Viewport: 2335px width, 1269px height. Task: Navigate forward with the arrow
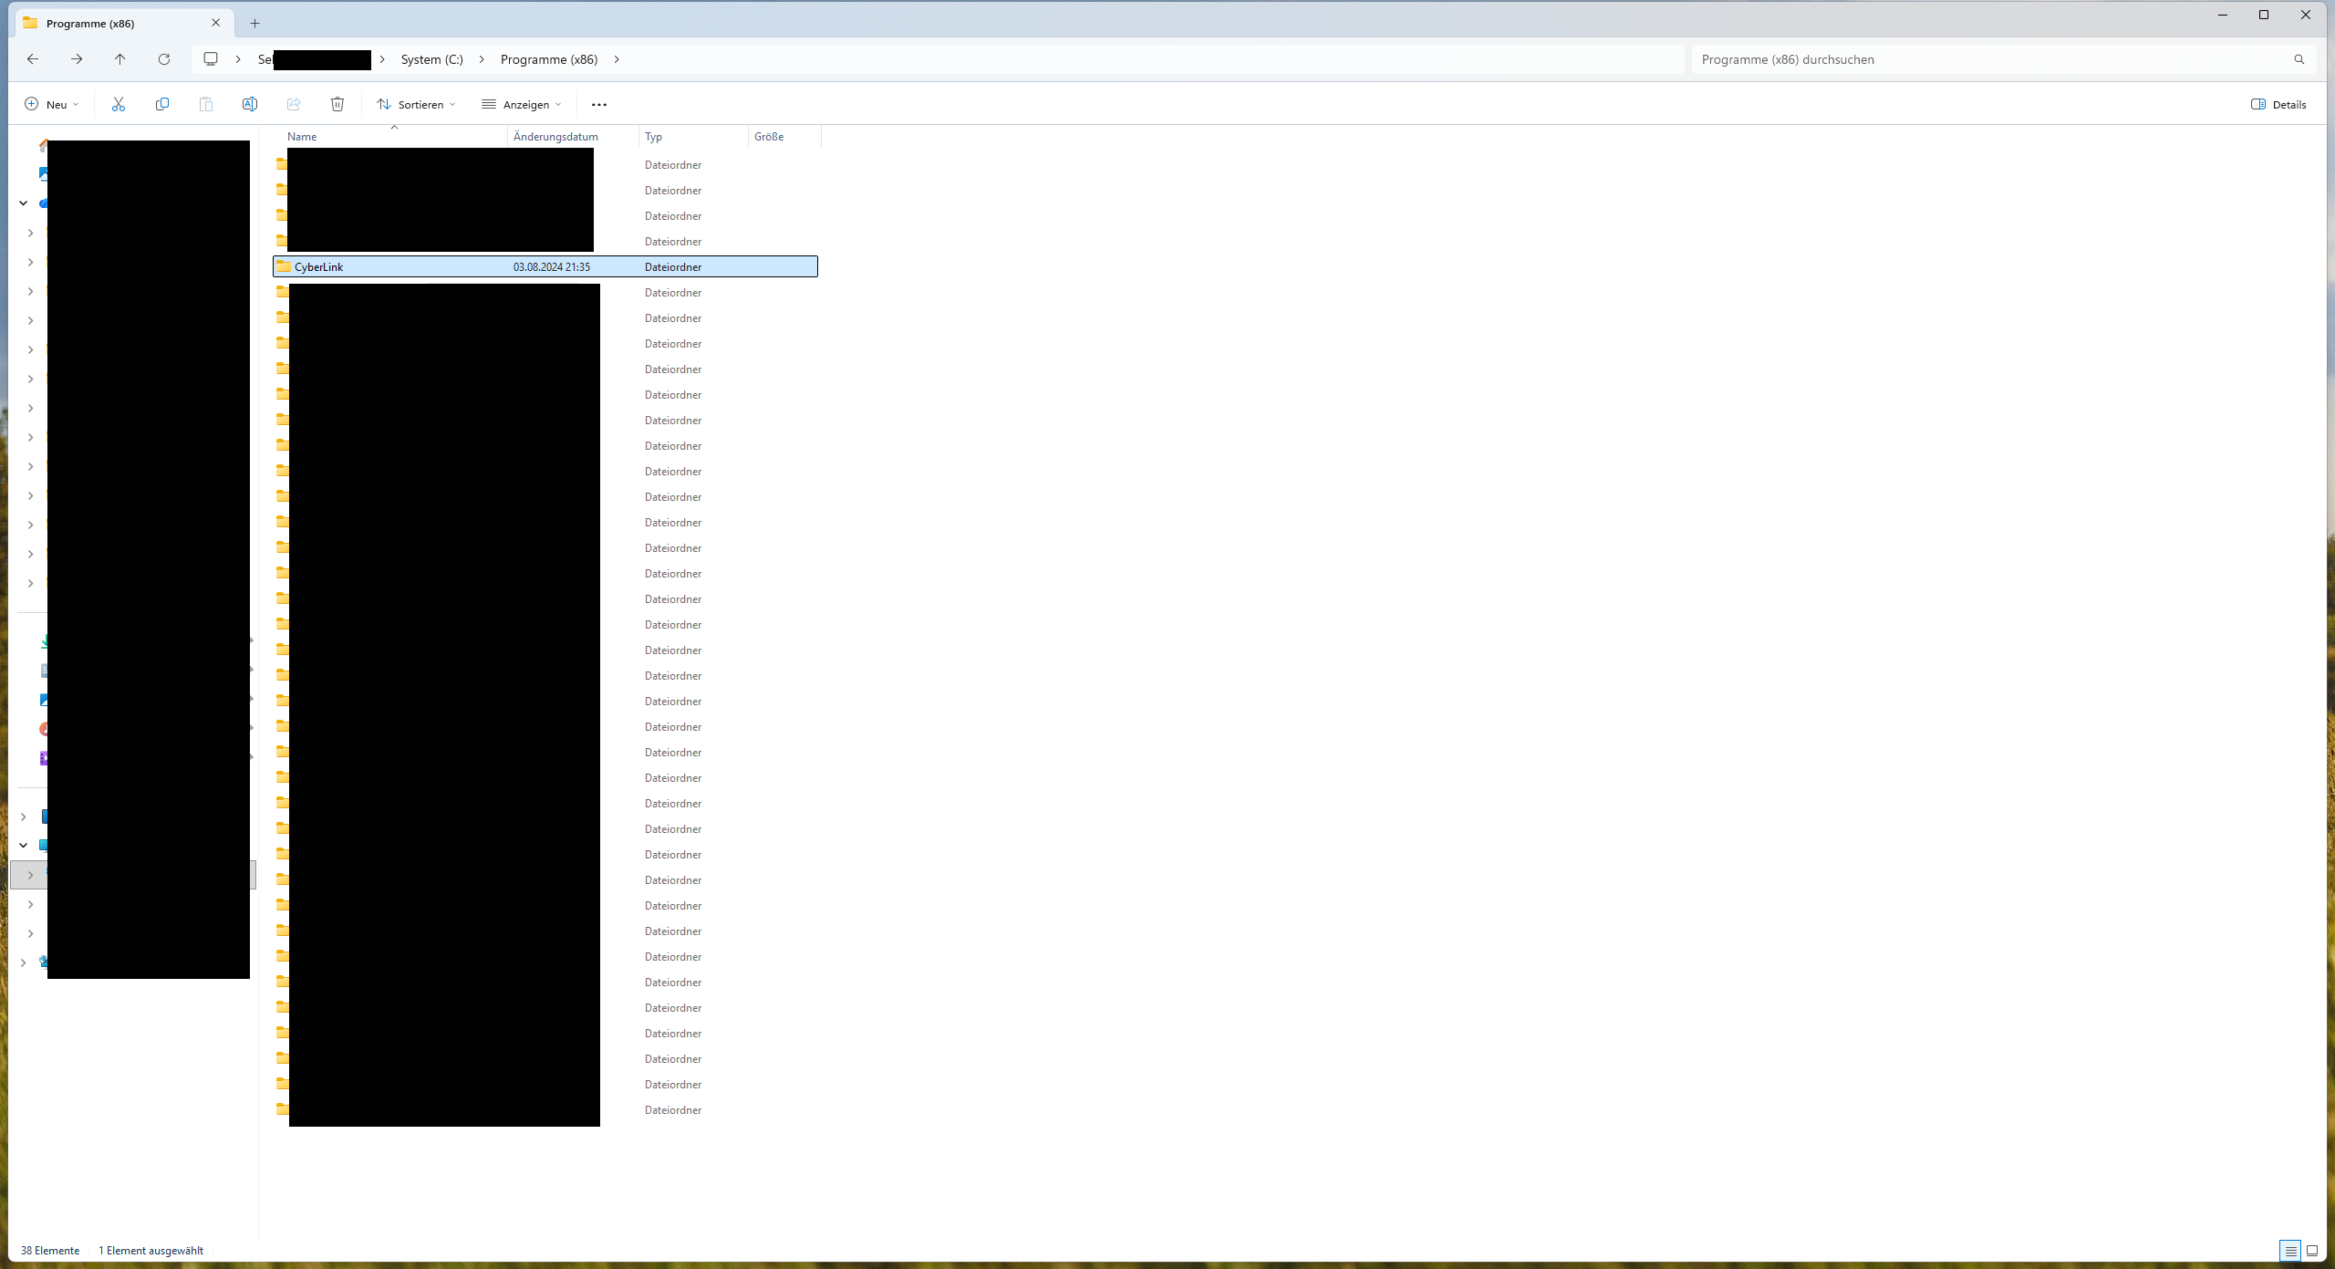click(77, 59)
